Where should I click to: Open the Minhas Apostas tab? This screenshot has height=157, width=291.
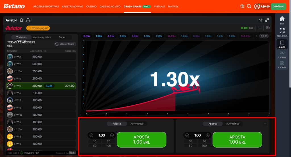(x=41, y=37)
